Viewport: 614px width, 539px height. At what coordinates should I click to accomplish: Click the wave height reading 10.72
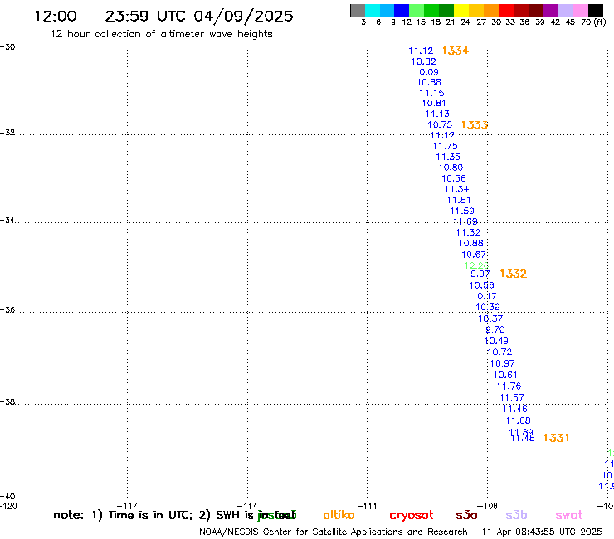[x=499, y=352]
